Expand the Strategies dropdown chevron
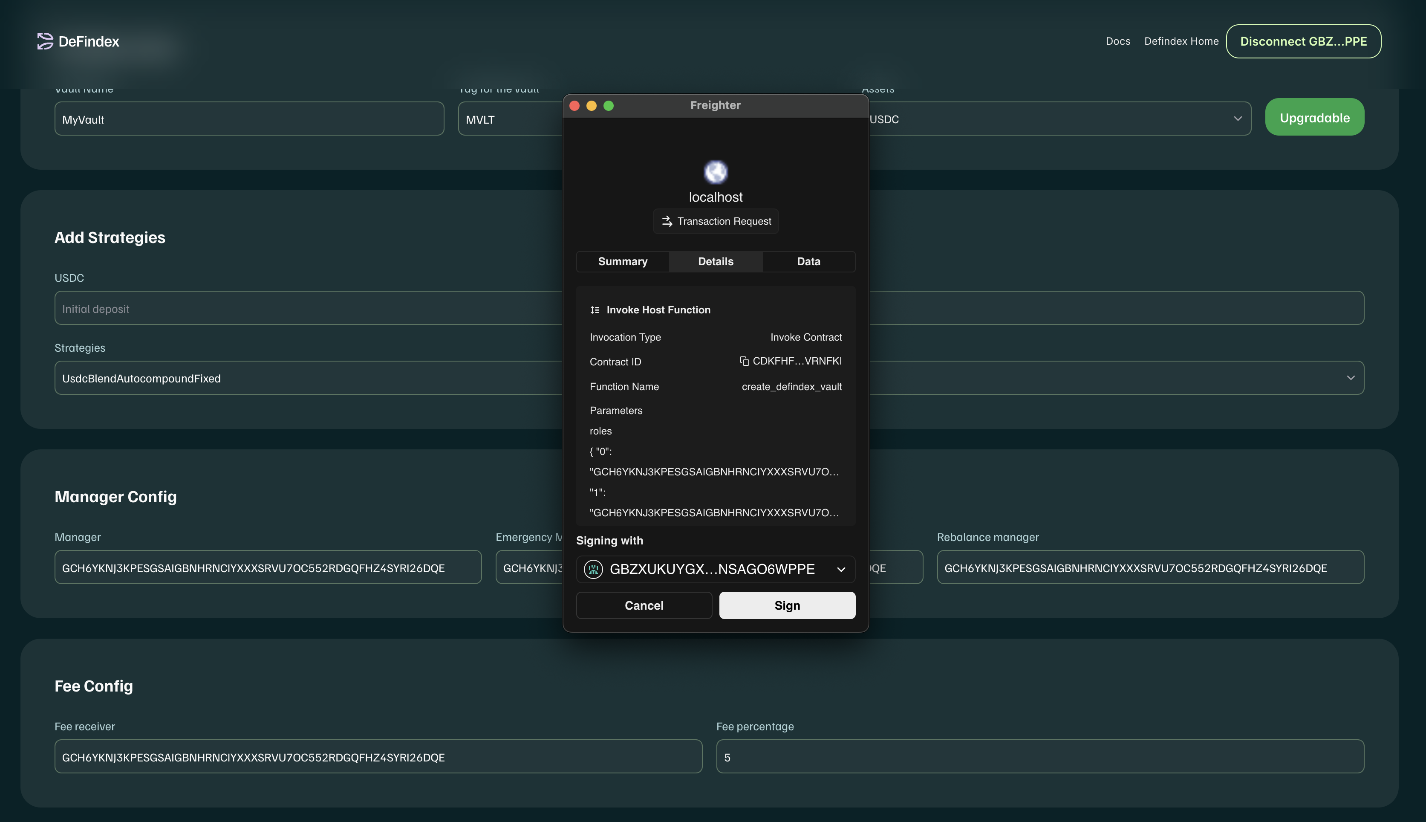1426x822 pixels. pos(1351,378)
